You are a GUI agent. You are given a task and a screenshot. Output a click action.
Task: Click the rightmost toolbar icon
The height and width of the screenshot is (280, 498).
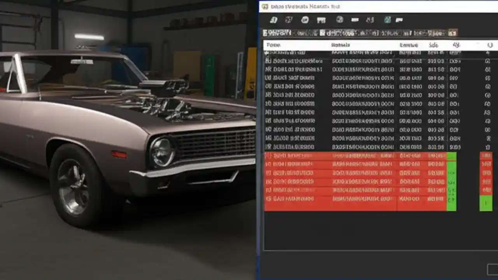400,20
